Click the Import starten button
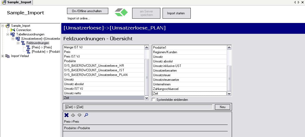Image resolution: width=305 pixels, height=137 pixels. (176, 13)
